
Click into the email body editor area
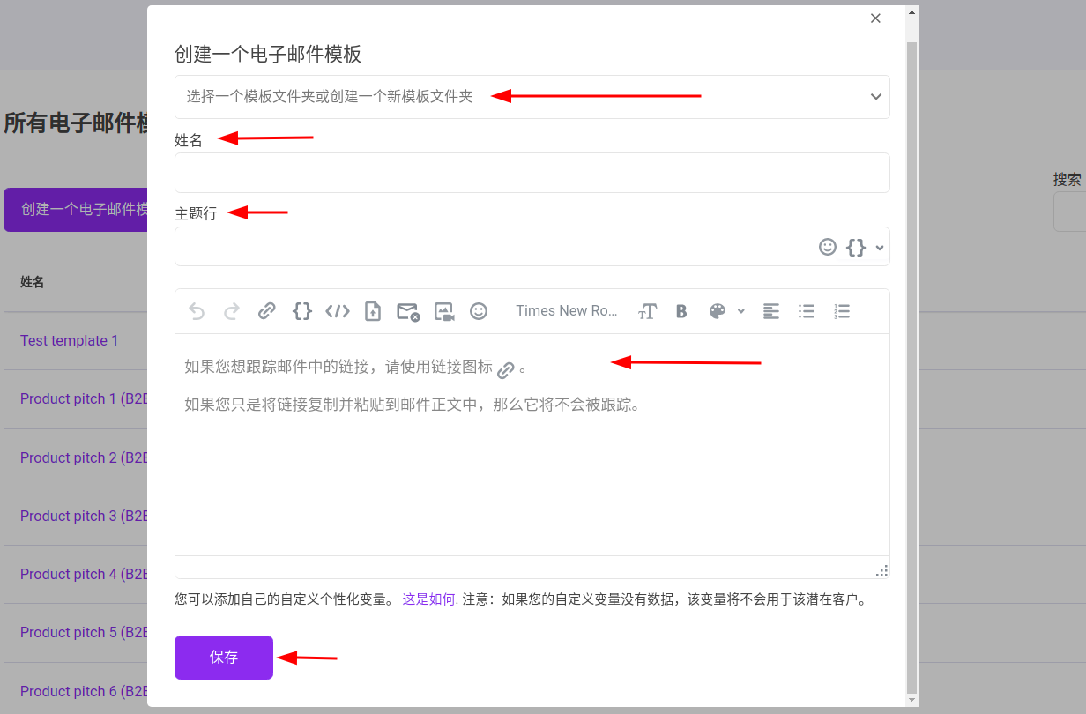click(x=532, y=444)
